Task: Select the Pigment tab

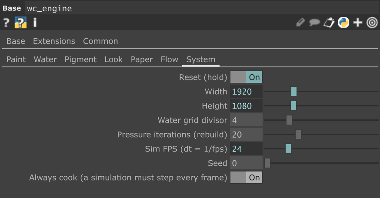Action: pyautogui.click(x=80, y=59)
